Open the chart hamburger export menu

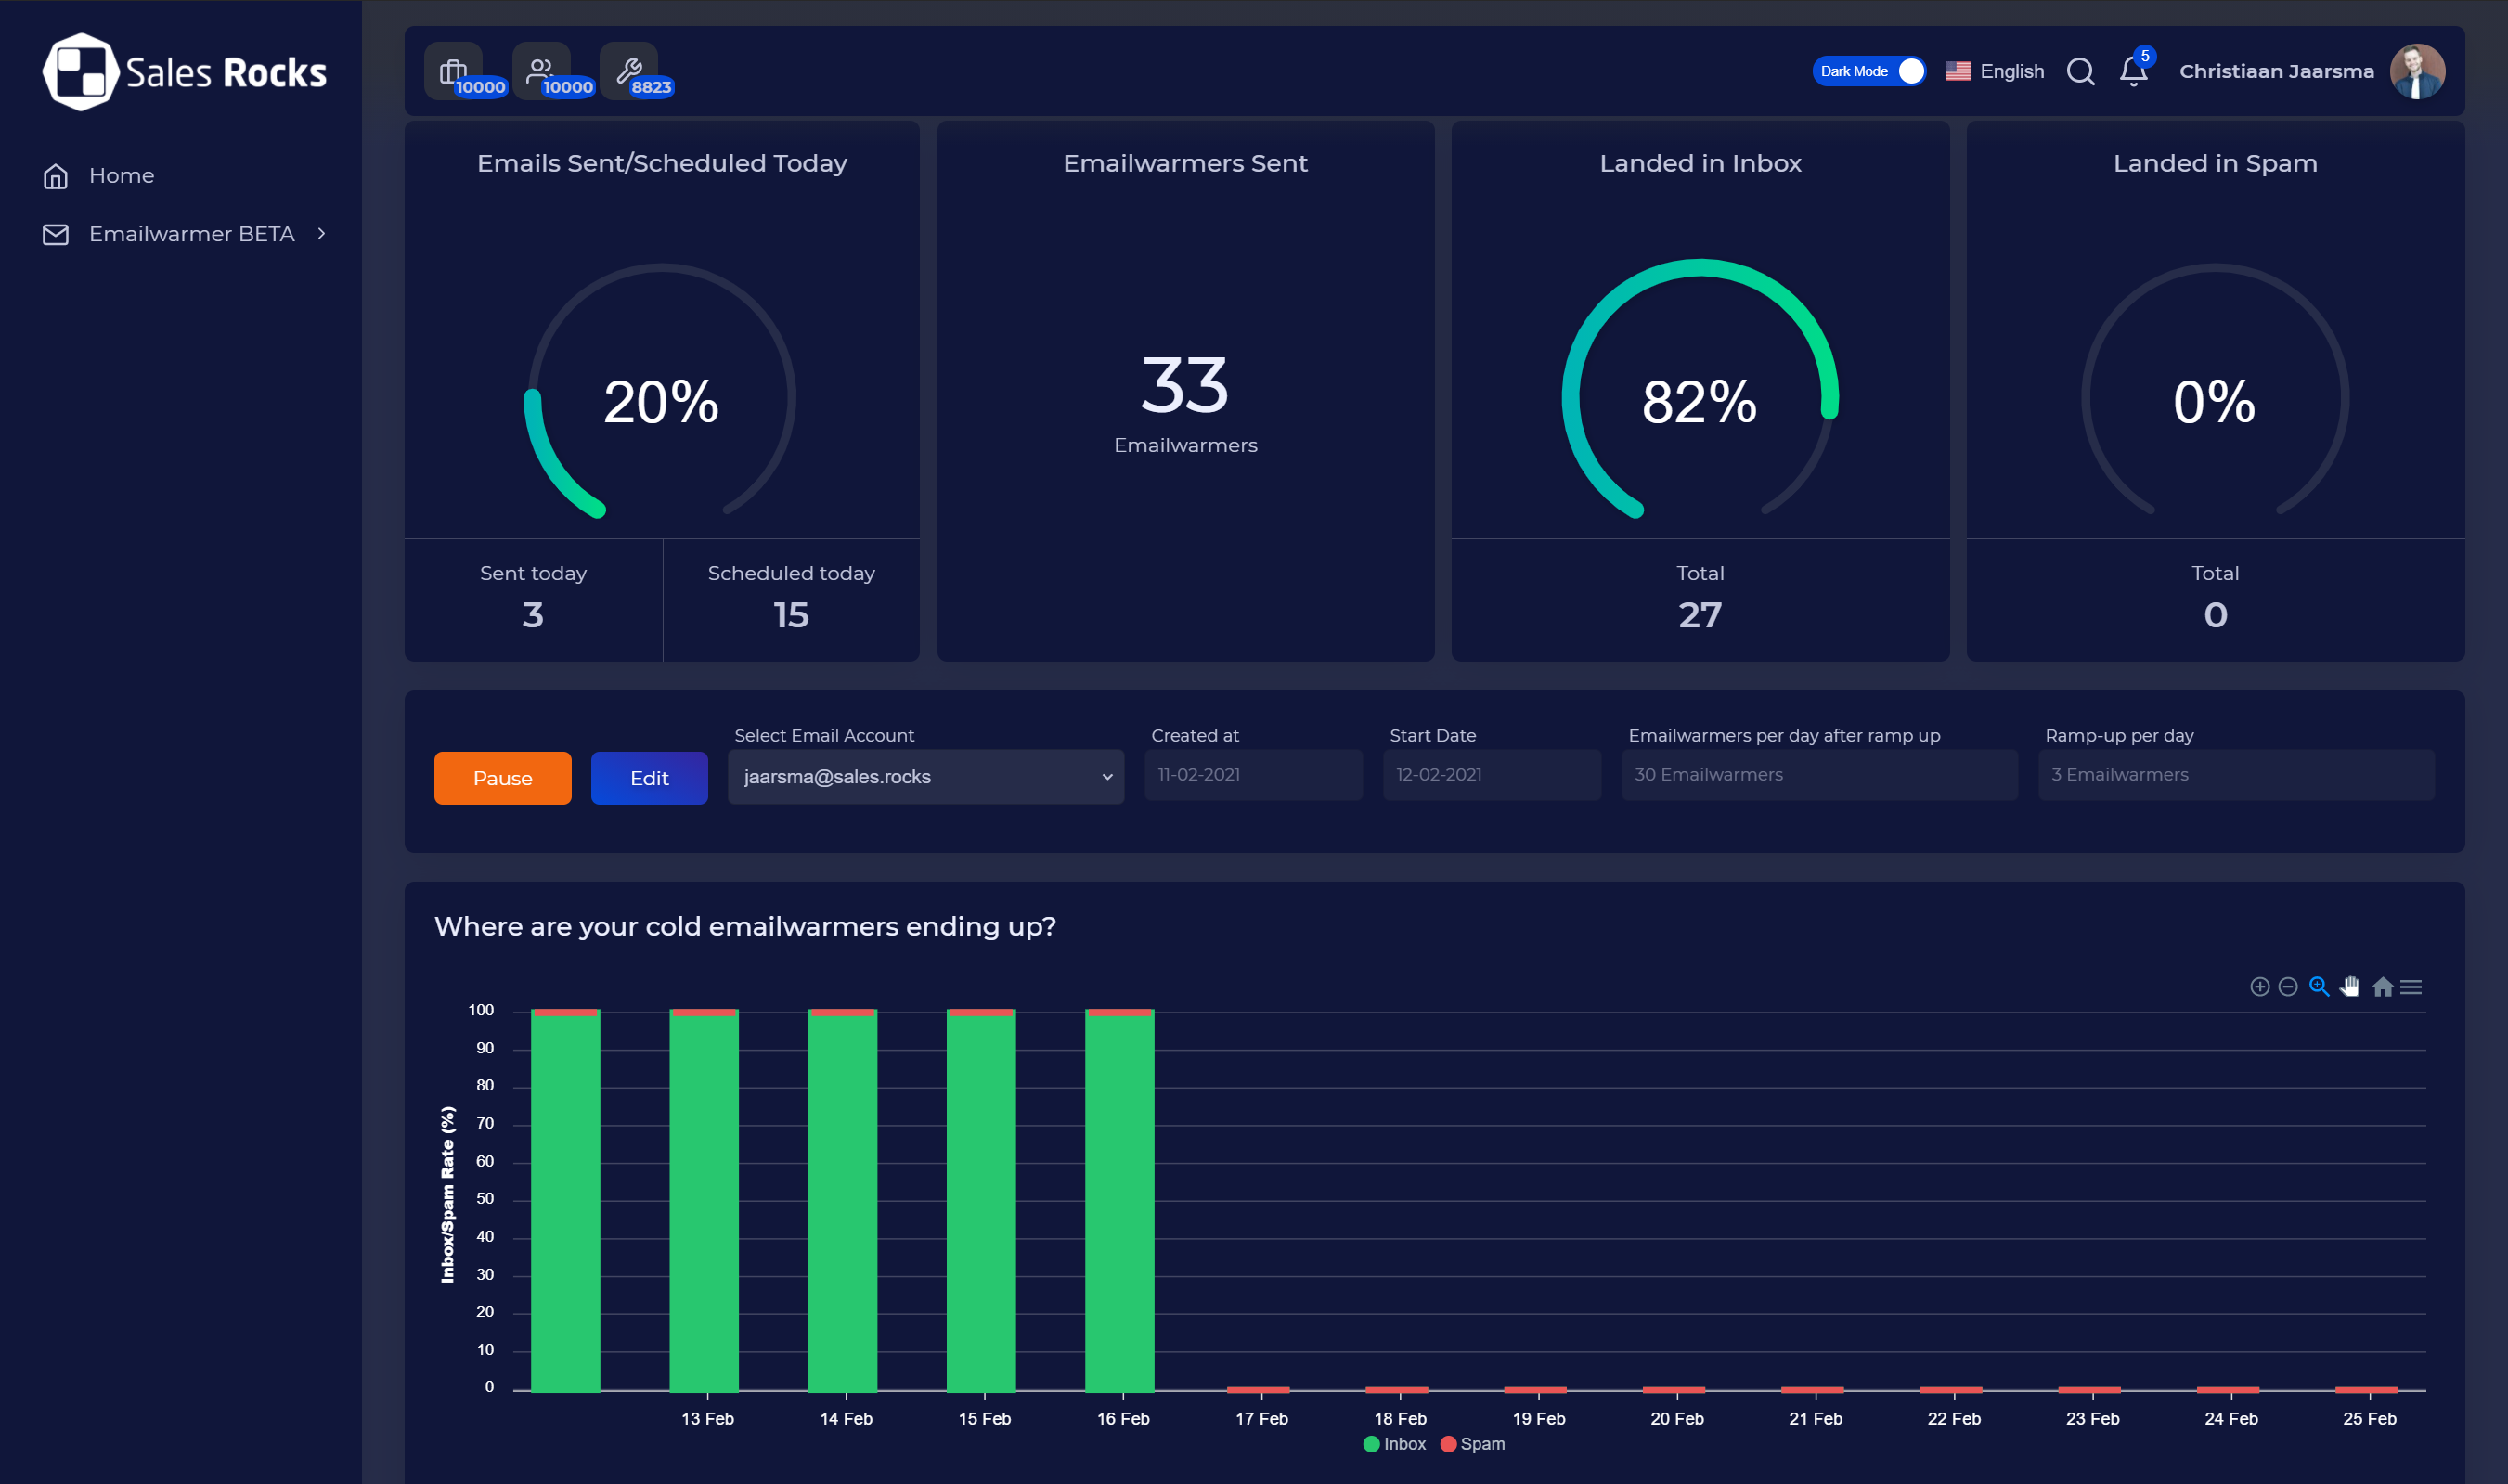(2411, 987)
